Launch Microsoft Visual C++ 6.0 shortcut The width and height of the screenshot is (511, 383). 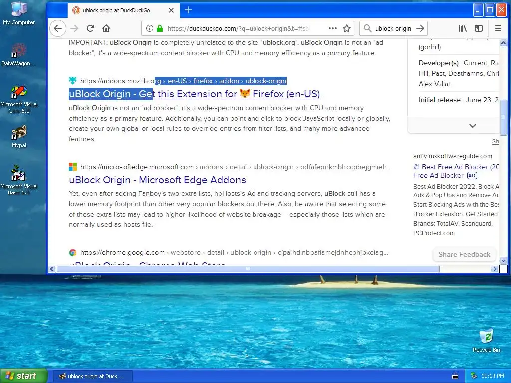point(19,99)
